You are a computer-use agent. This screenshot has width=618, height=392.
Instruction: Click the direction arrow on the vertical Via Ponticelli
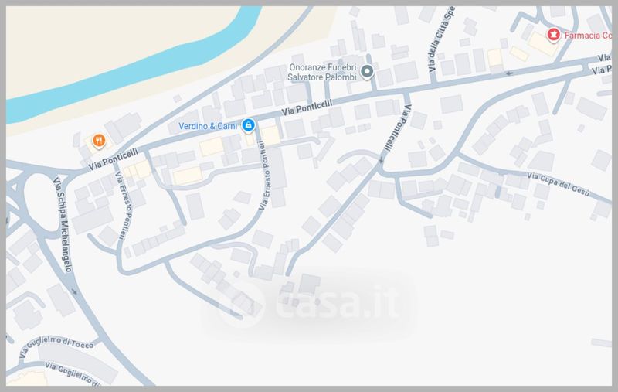point(381,160)
